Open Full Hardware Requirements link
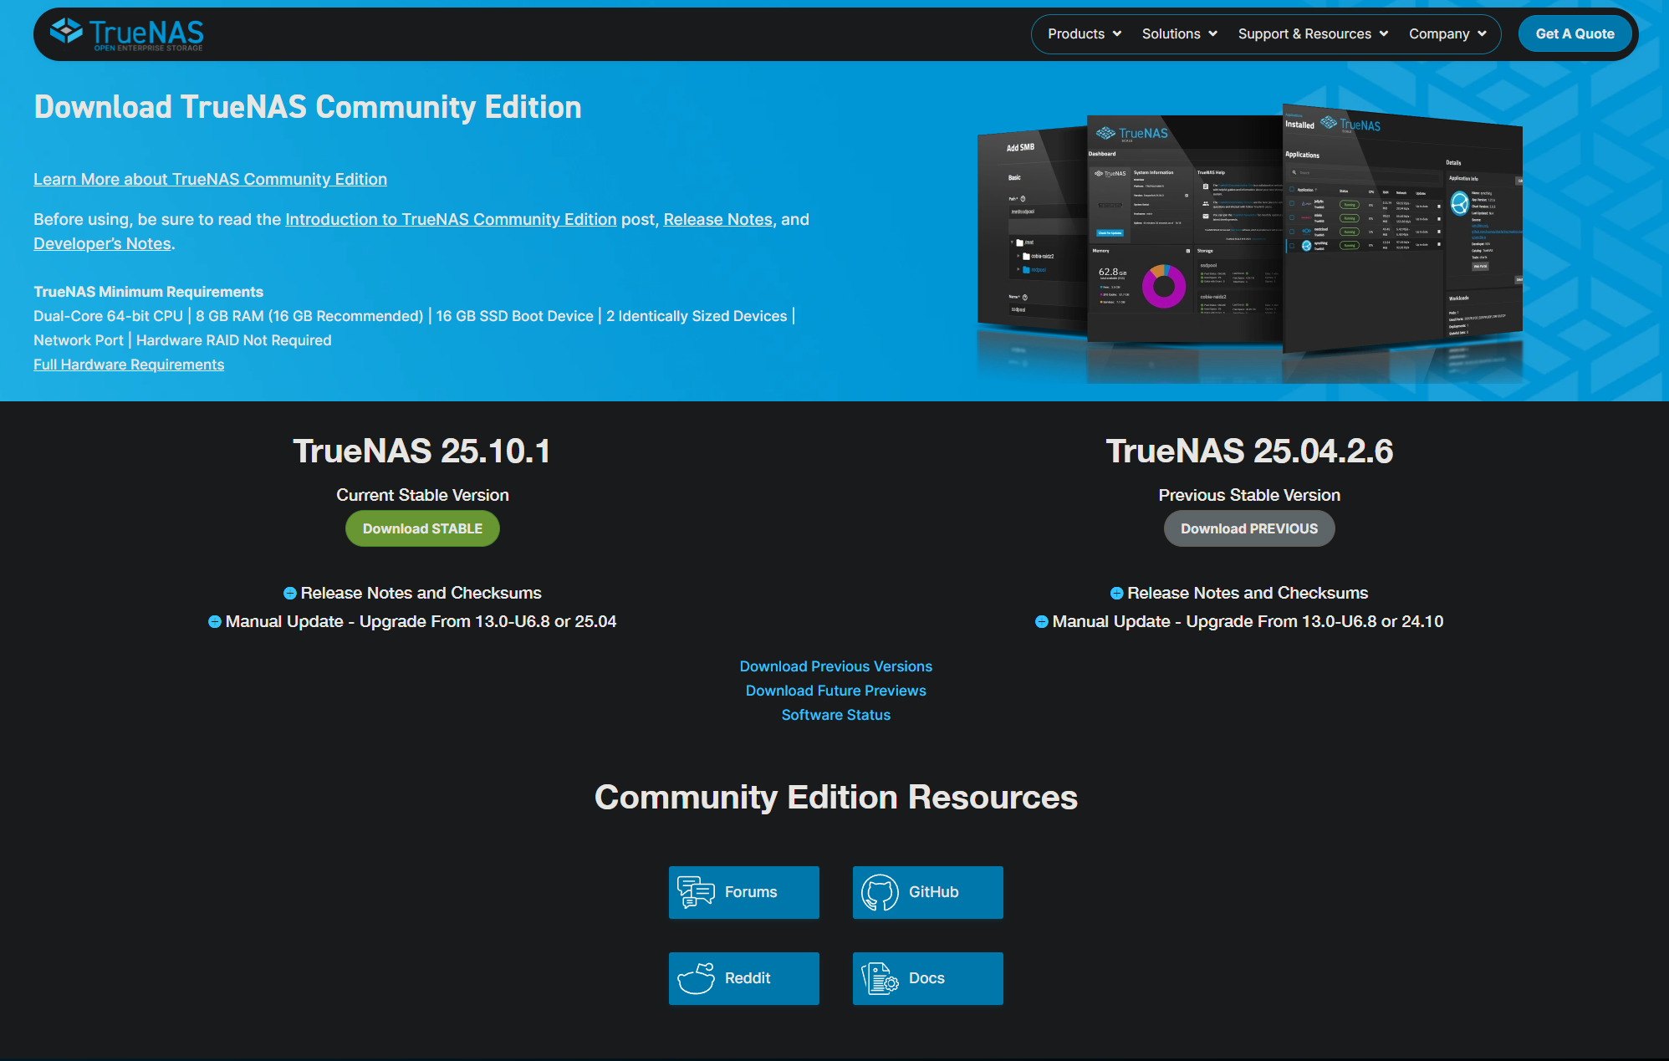This screenshot has height=1061, width=1669. click(x=129, y=365)
